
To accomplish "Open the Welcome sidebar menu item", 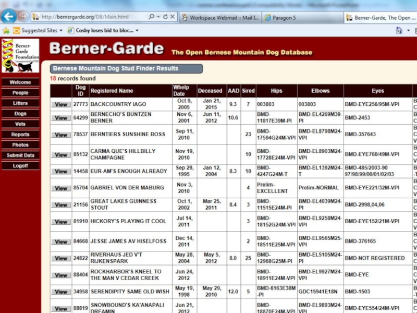I will click(x=20, y=82).
